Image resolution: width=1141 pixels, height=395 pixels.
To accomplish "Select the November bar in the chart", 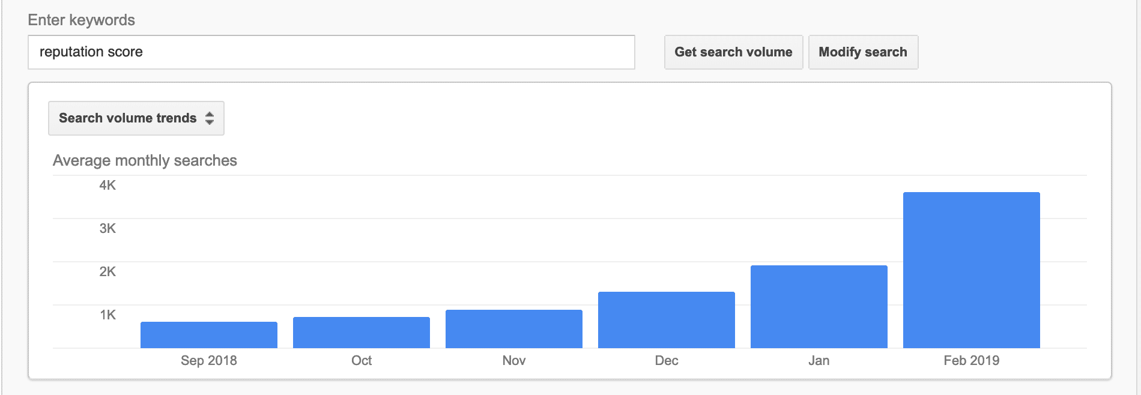I will (x=514, y=329).
